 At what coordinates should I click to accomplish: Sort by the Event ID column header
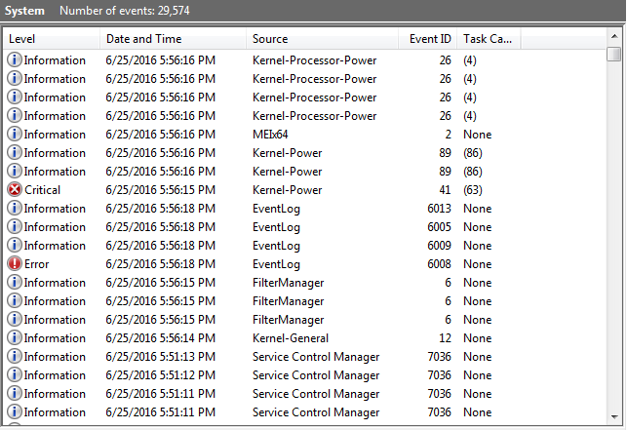point(427,39)
